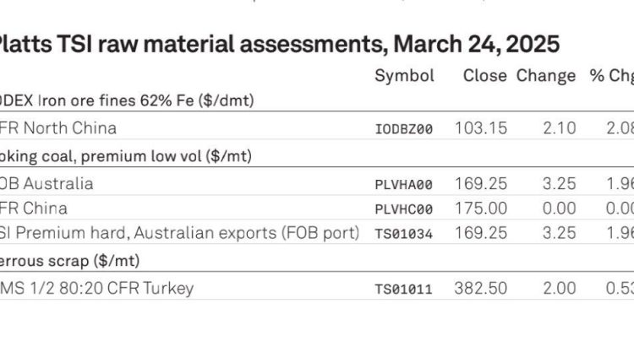The width and height of the screenshot is (634, 363).
Task: Select the TS01034 symbol code
Action: point(404,234)
